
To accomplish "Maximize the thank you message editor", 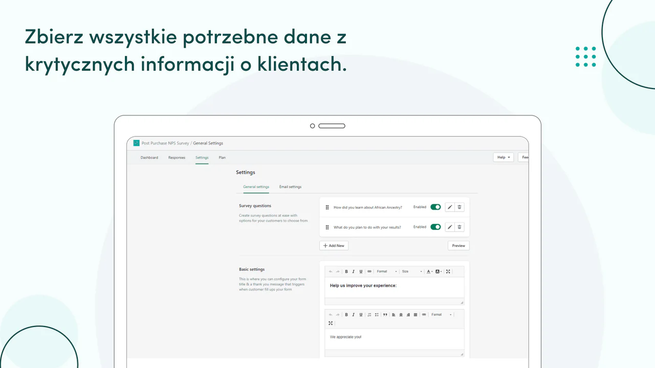I will point(331,323).
